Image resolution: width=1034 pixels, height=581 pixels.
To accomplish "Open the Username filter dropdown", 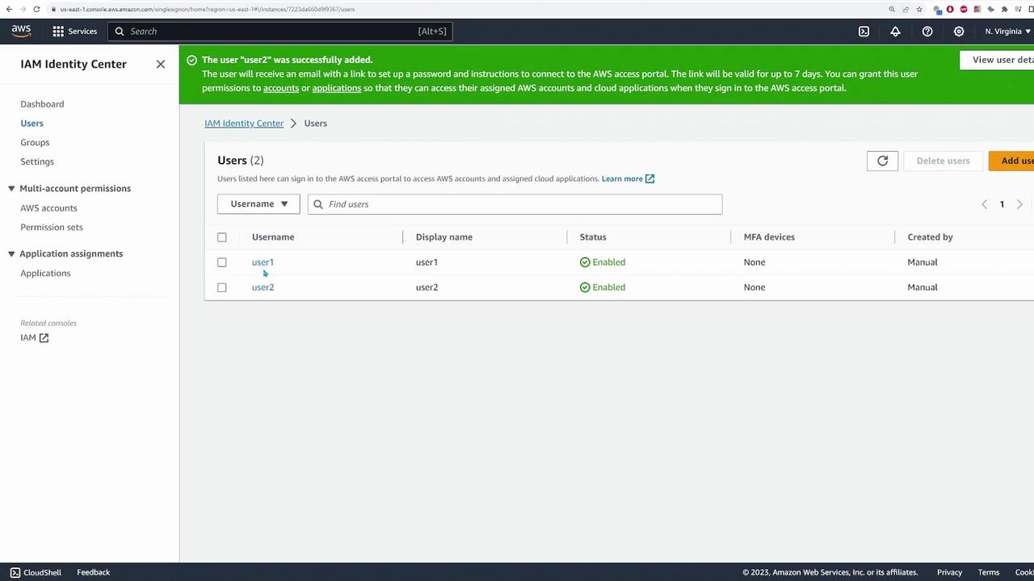I will [x=258, y=204].
